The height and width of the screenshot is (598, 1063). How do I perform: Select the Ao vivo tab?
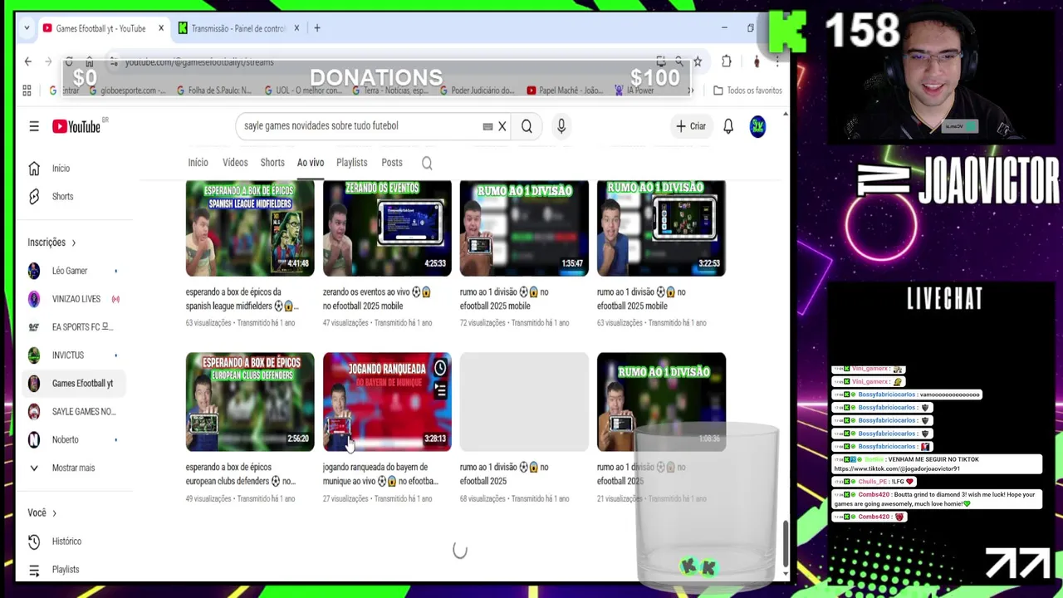[311, 163]
